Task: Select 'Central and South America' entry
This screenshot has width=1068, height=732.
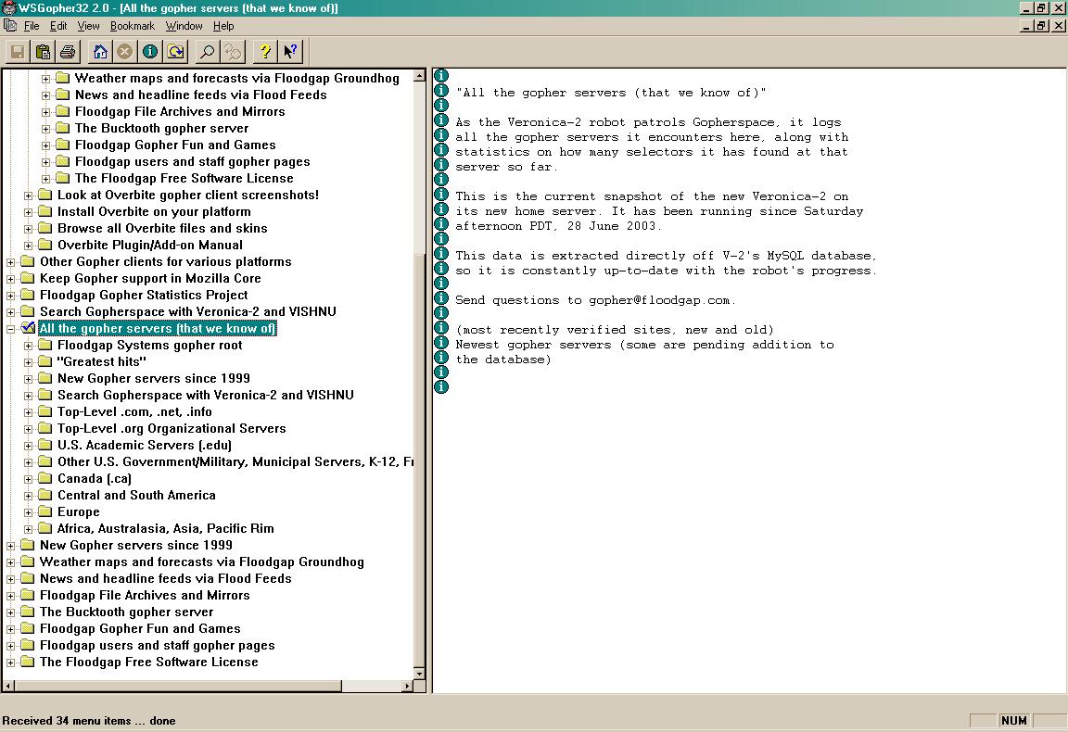Action: click(136, 495)
